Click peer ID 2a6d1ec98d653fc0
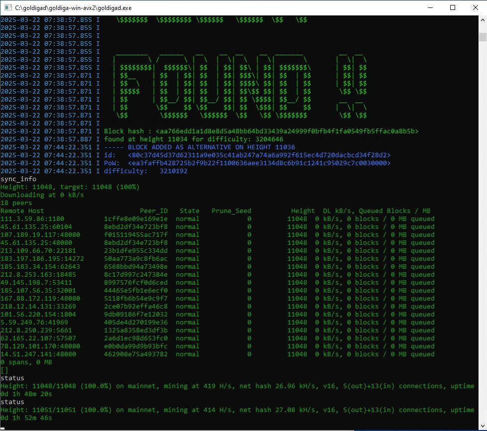 pyautogui.click(x=136, y=338)
